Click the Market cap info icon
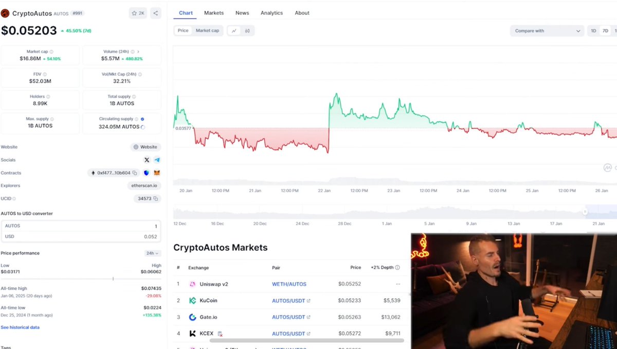This screenshot has width=617, height=349. [51, 52]
